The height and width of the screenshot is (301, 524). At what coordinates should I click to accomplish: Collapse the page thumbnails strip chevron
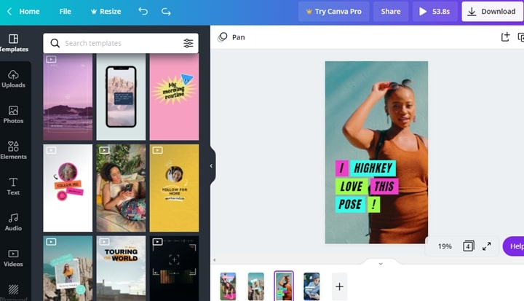click(x=381, y=264)
